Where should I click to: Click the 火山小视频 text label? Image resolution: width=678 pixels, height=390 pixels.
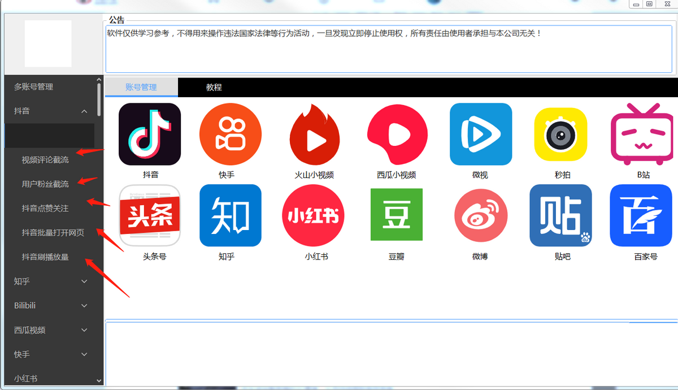point(314,175)
